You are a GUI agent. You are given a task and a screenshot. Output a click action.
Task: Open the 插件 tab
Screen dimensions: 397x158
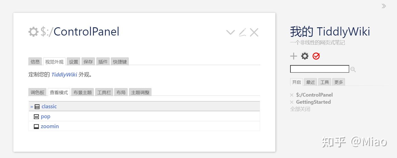click(103, 62)
